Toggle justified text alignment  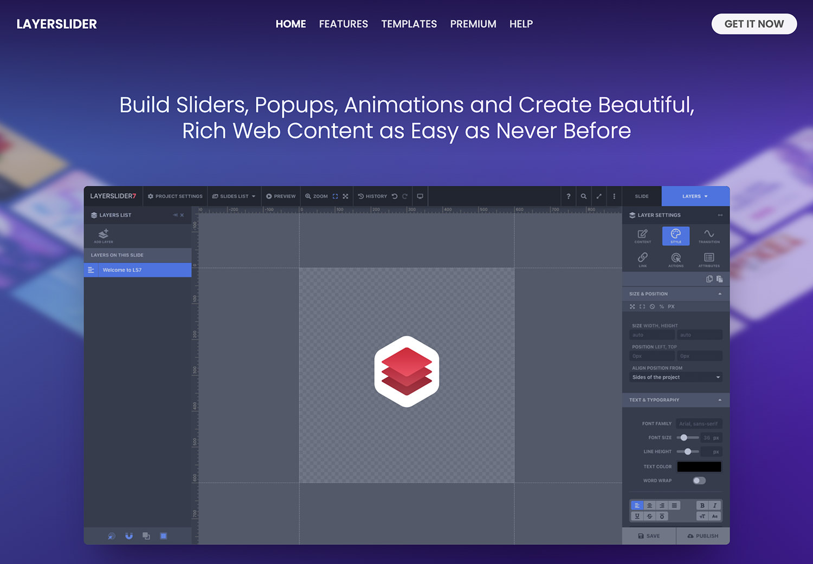point(674,506)
